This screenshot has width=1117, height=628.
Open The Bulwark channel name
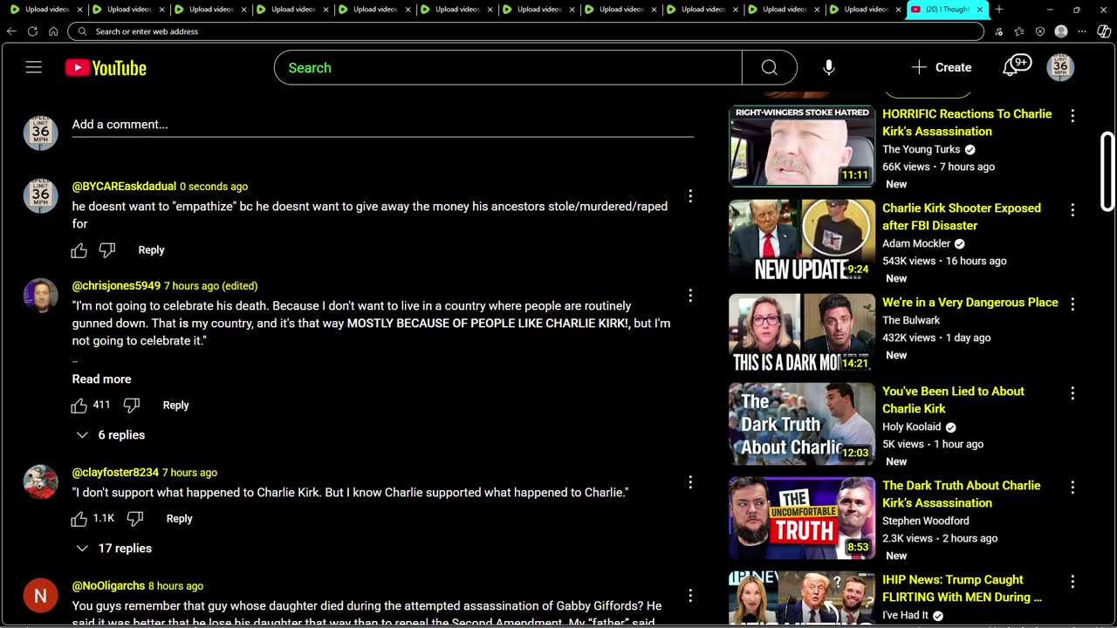point(911,320)
